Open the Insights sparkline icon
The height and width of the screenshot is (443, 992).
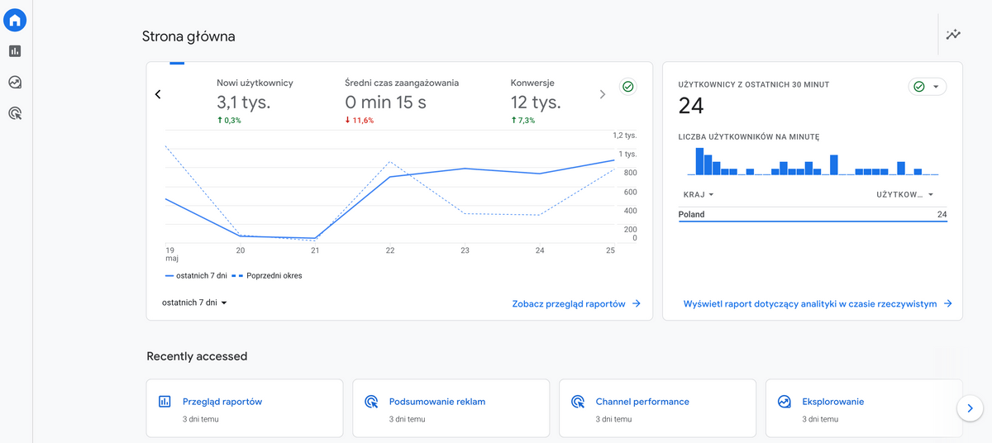coord(954,35)
